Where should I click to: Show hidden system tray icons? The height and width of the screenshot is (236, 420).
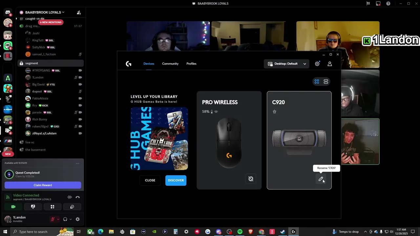(366, 232)
